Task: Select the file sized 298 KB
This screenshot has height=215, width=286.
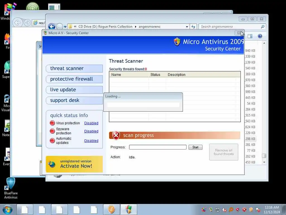Action: [x=250, y=139]
